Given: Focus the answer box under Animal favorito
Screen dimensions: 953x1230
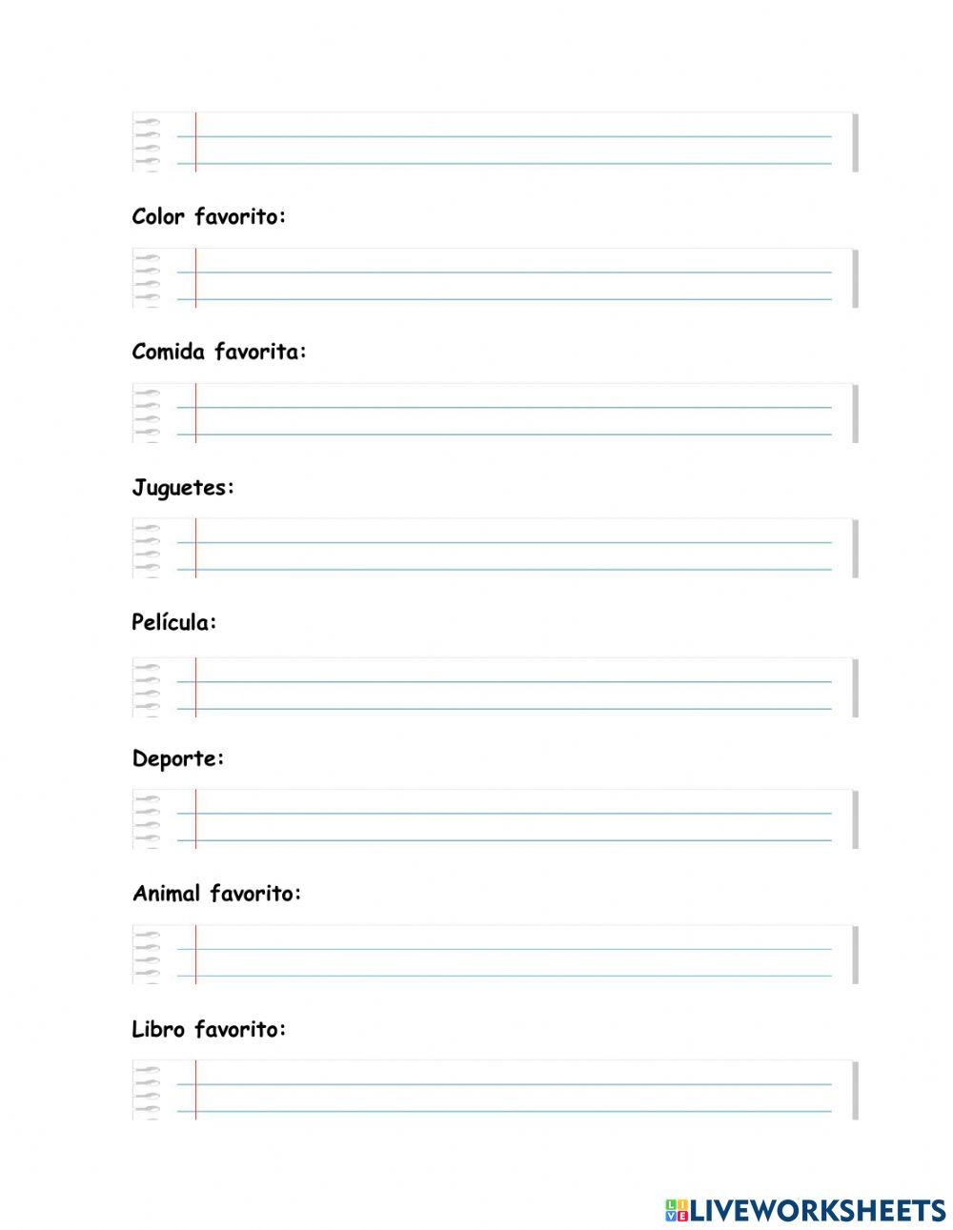Looking at the screenshot, I should pos(515,955).
